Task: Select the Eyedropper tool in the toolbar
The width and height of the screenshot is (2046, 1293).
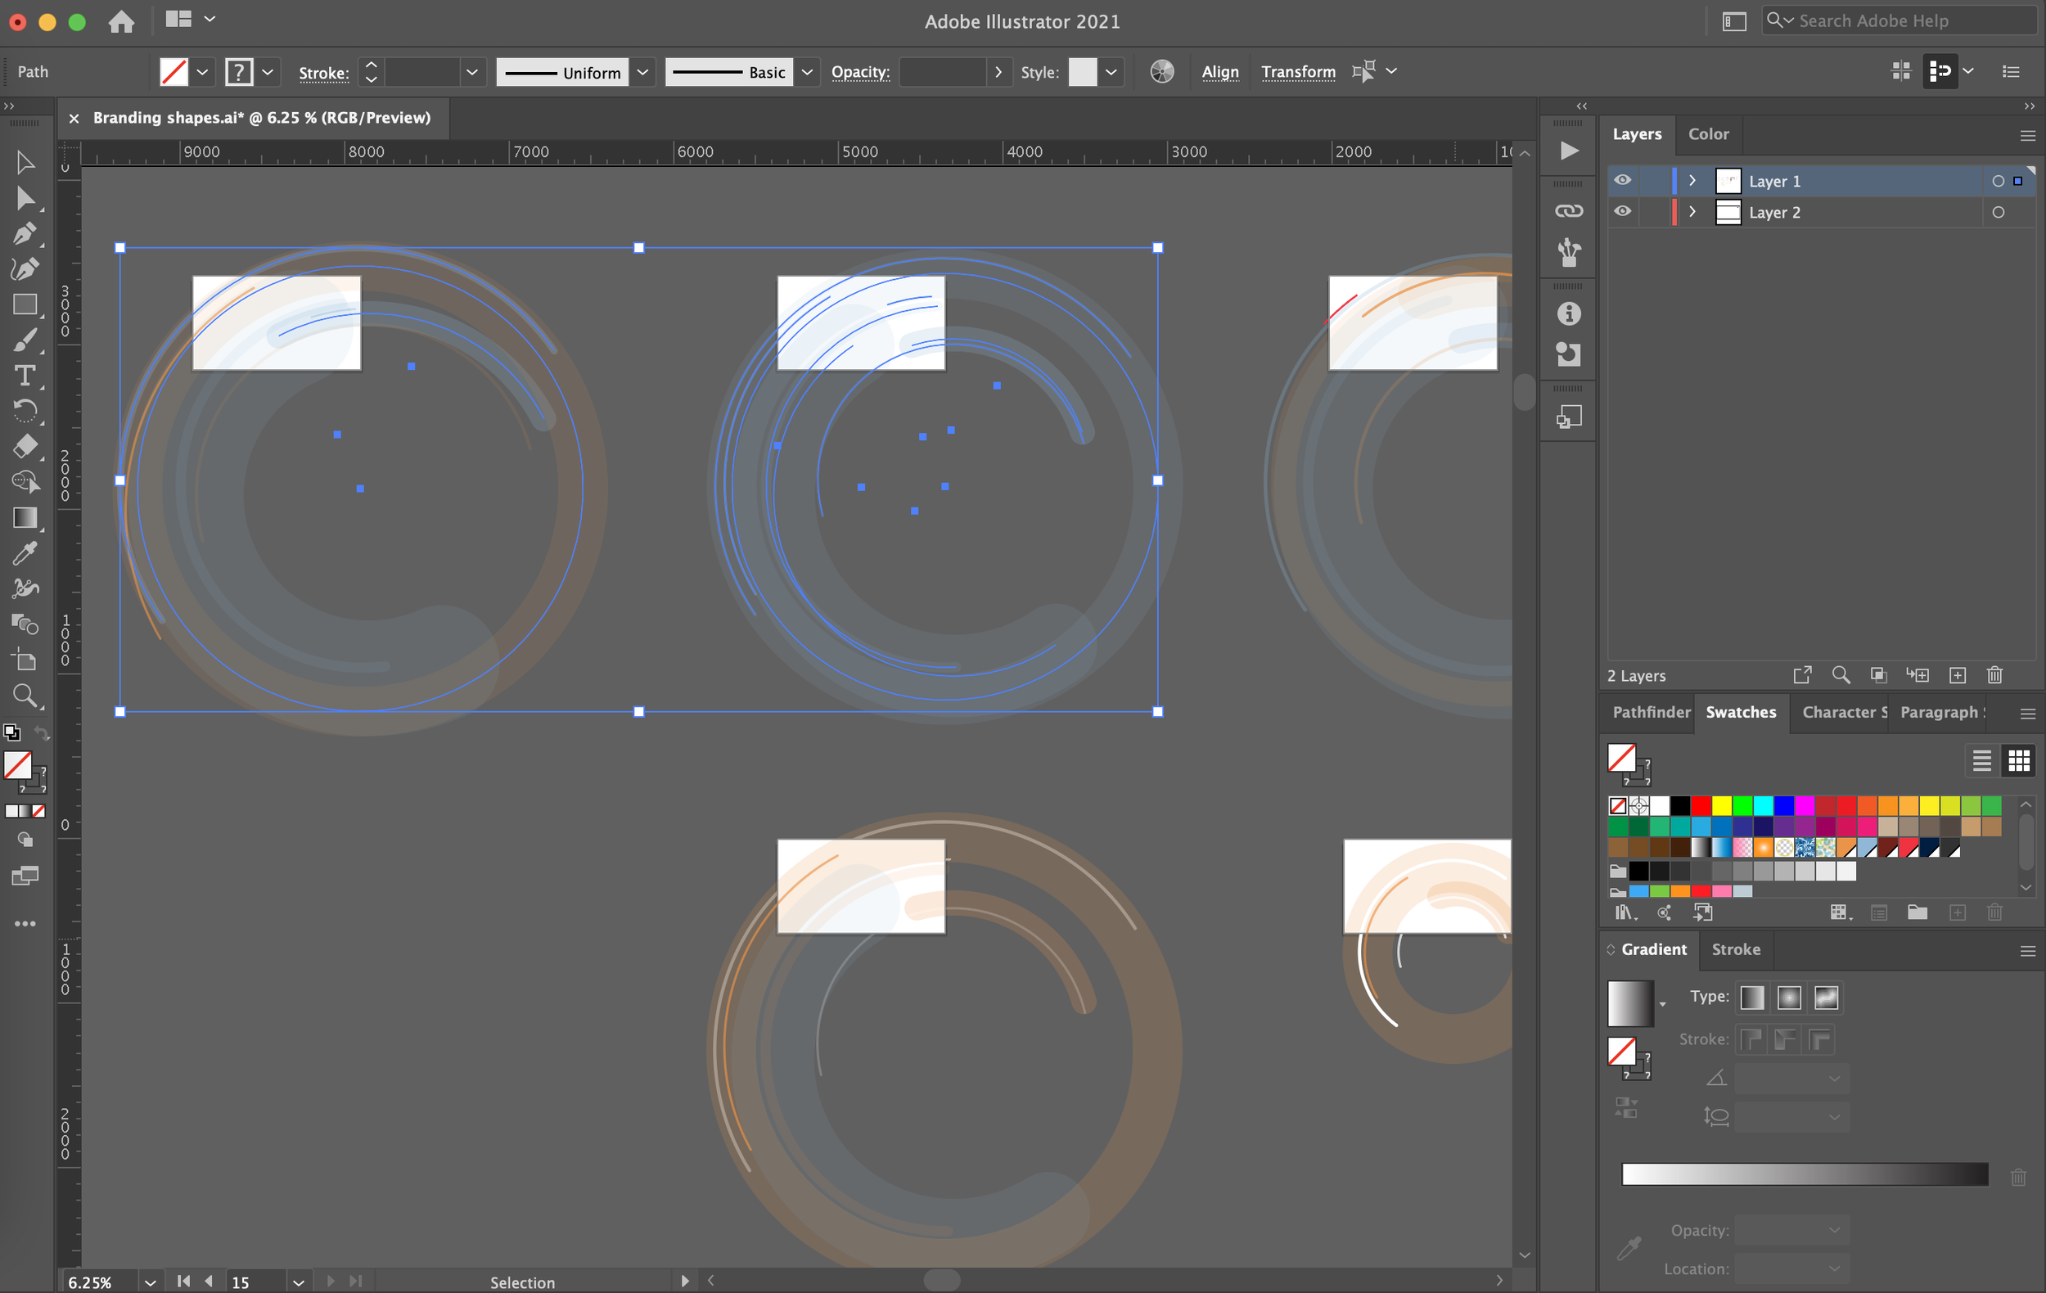Action: click(25, 553)
